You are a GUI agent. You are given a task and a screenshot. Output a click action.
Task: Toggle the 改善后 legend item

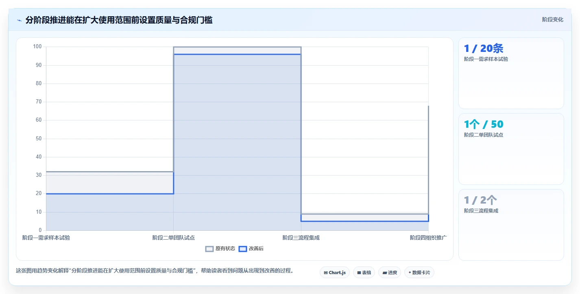coord(251,249)
